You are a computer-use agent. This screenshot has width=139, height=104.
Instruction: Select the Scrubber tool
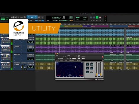click(39, 17)
